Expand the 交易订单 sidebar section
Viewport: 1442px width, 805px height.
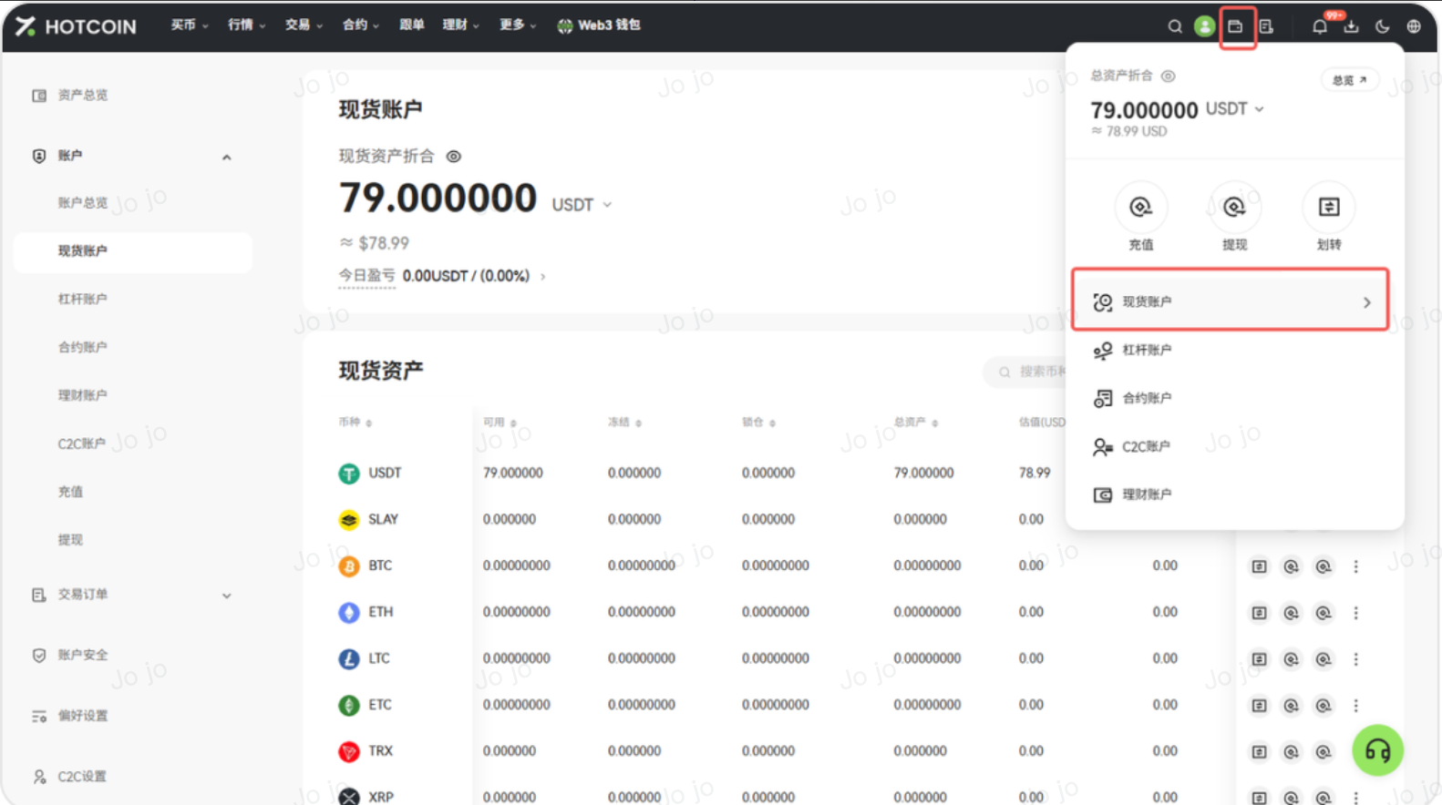pos(226,596)
